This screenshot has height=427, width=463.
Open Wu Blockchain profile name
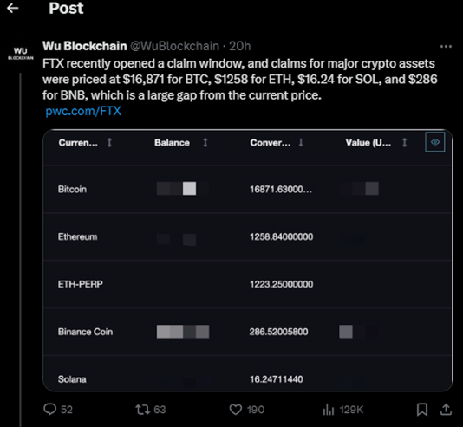click(x=85, y=46)
